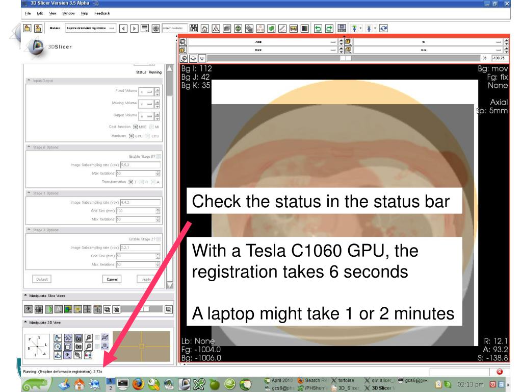Open the Axial orientation dropdown
Screen dimensions: 522x392
(263, 42)
